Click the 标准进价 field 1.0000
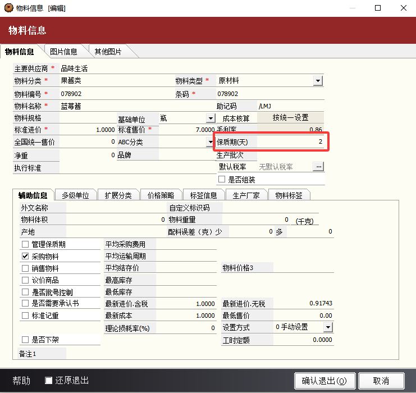Image resolution: width=416 pixels, height=393 pixels. click(x=88, y=130)
